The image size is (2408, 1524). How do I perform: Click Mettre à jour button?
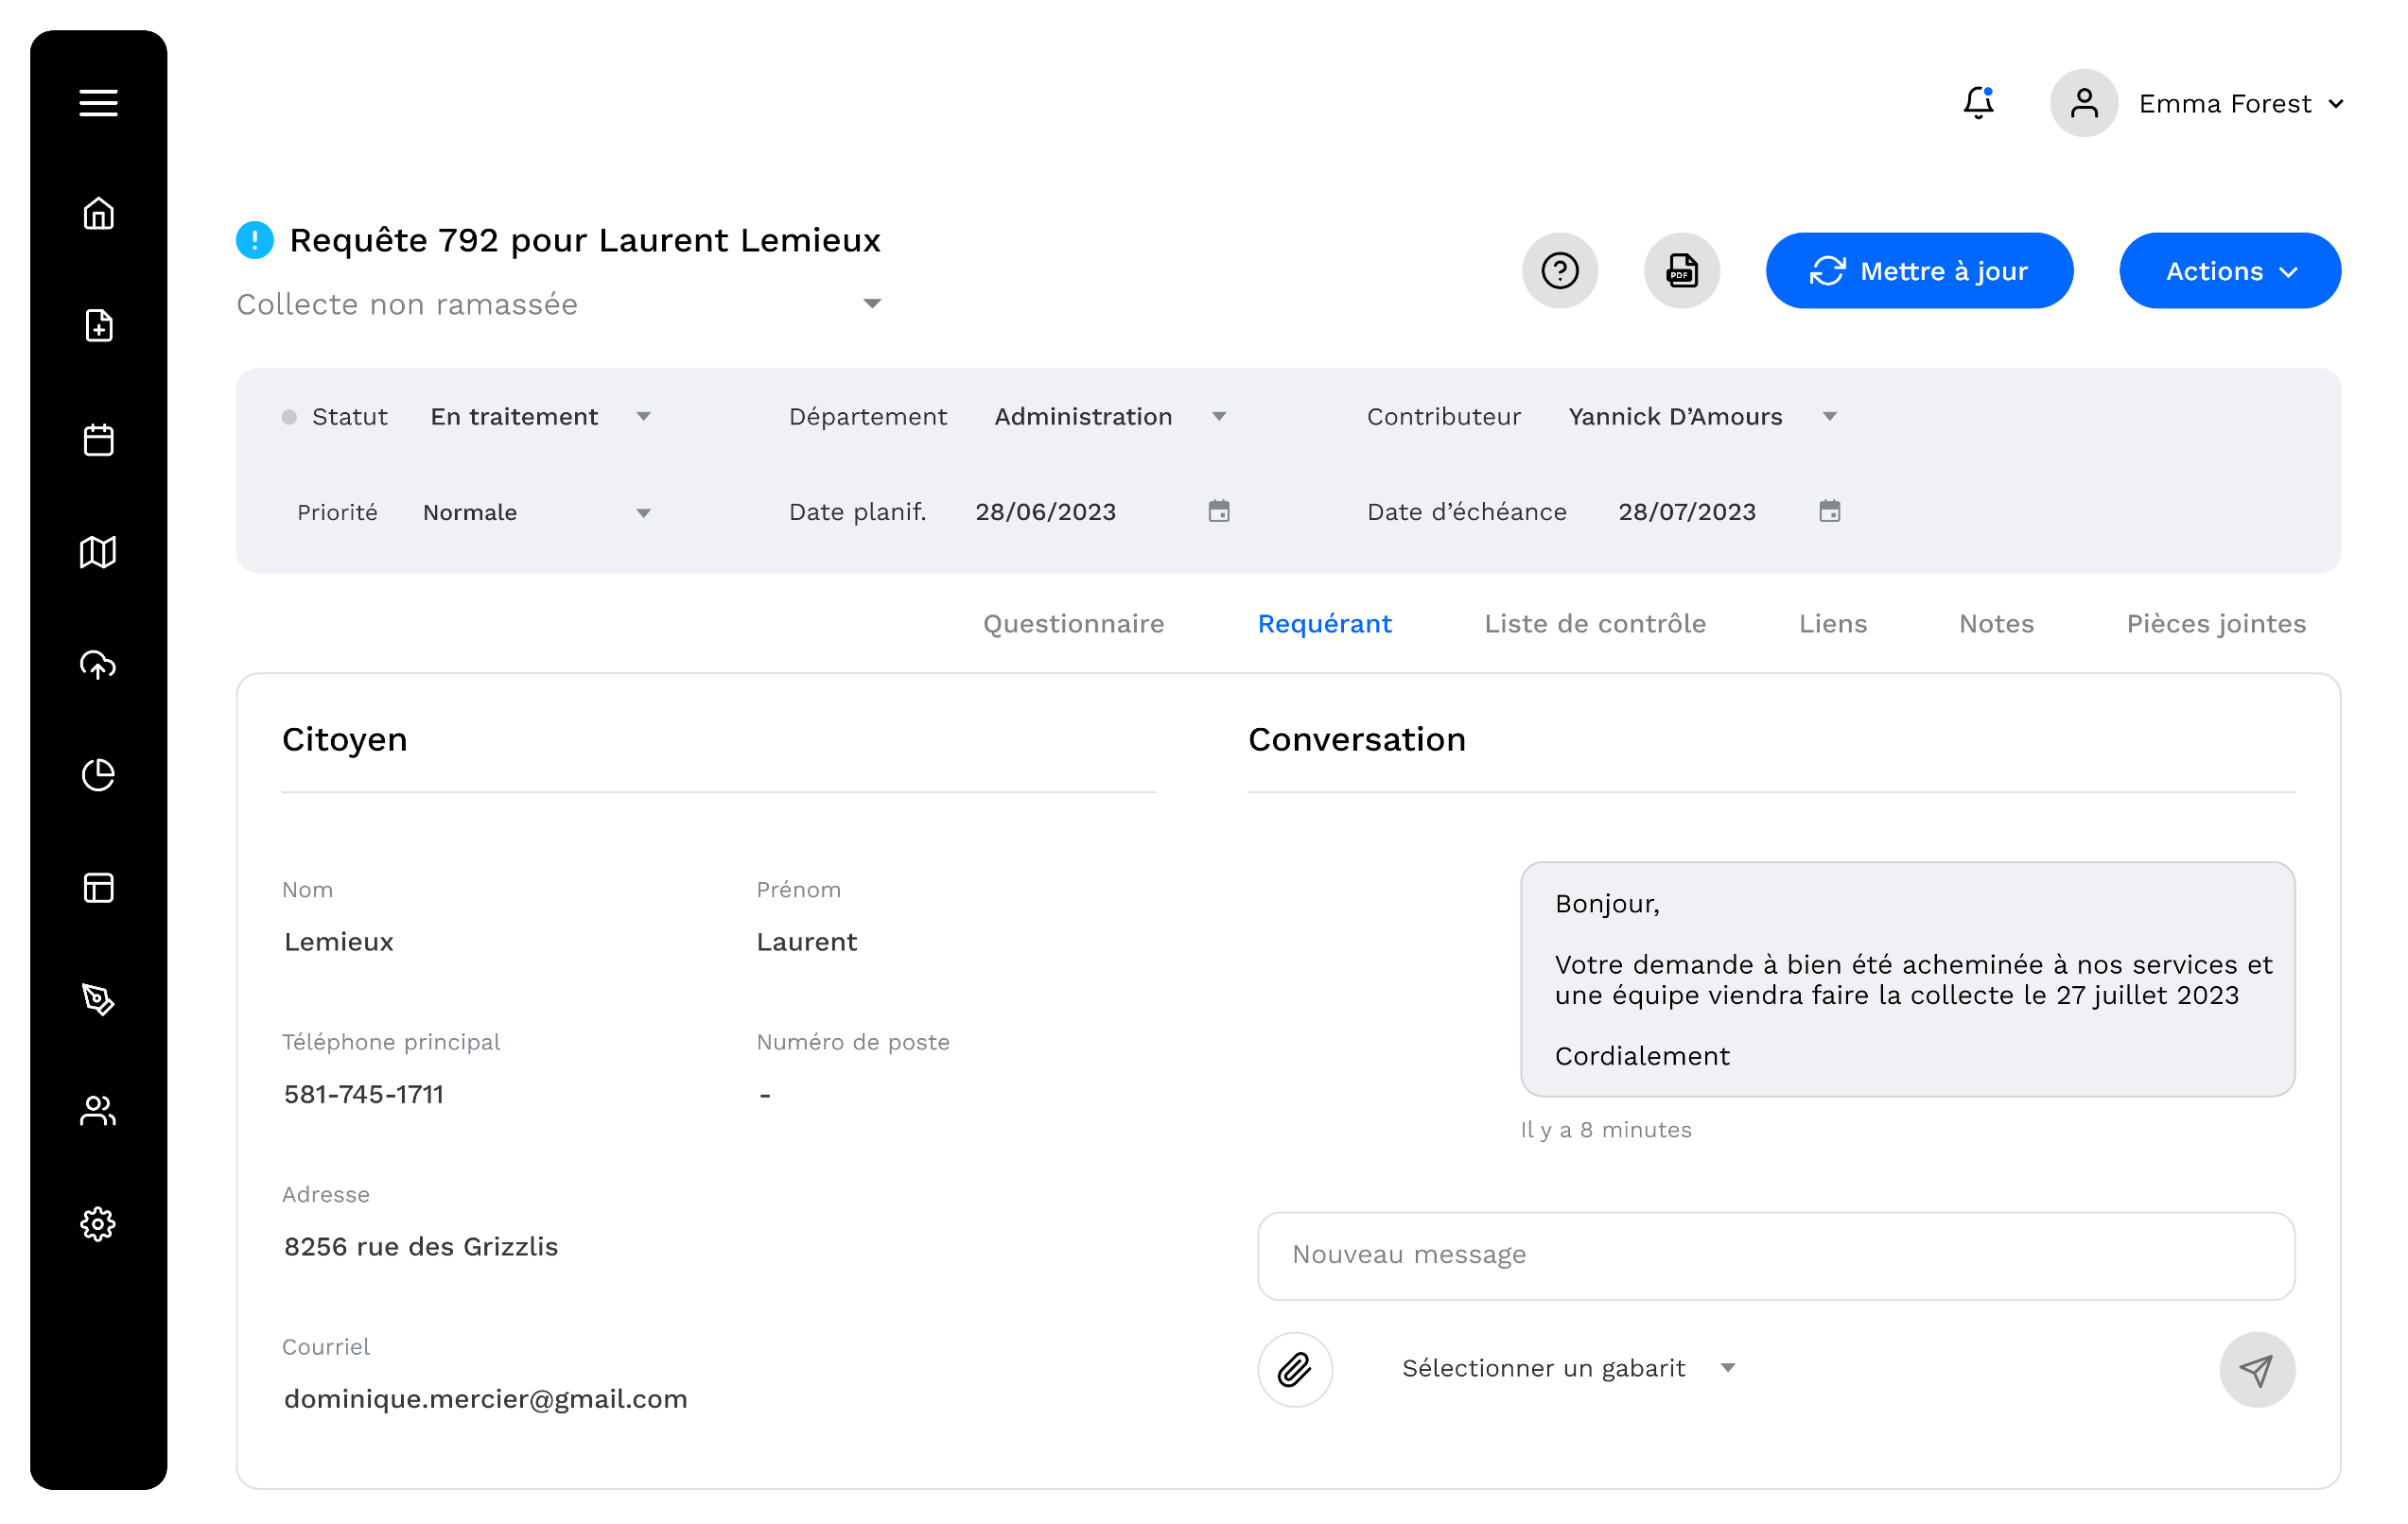[1919, 270]
